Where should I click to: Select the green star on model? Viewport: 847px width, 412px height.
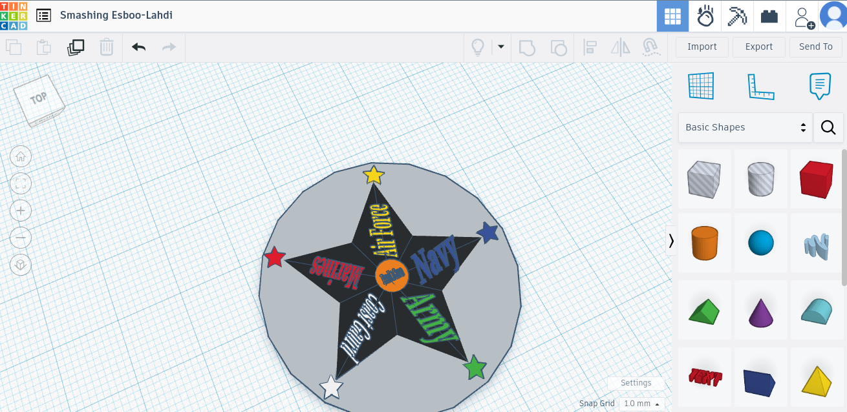pos(475,367)
